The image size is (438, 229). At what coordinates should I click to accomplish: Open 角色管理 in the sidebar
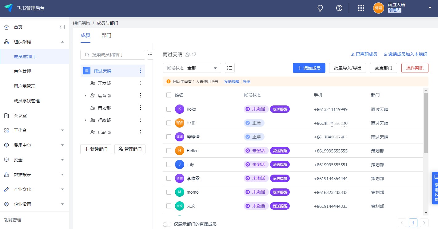click(x=22, y=71)
